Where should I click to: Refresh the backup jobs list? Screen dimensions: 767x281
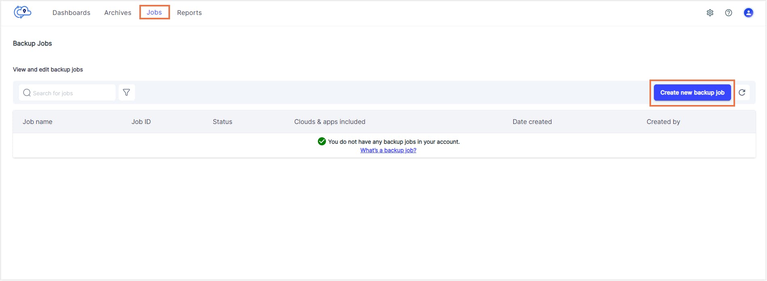point(742,93)
